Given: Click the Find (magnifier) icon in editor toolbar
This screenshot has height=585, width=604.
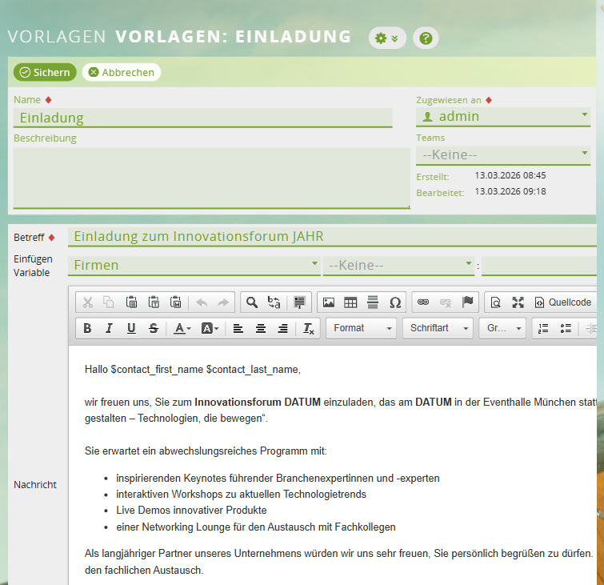Looking at the screenshot, I should [252, 303].
